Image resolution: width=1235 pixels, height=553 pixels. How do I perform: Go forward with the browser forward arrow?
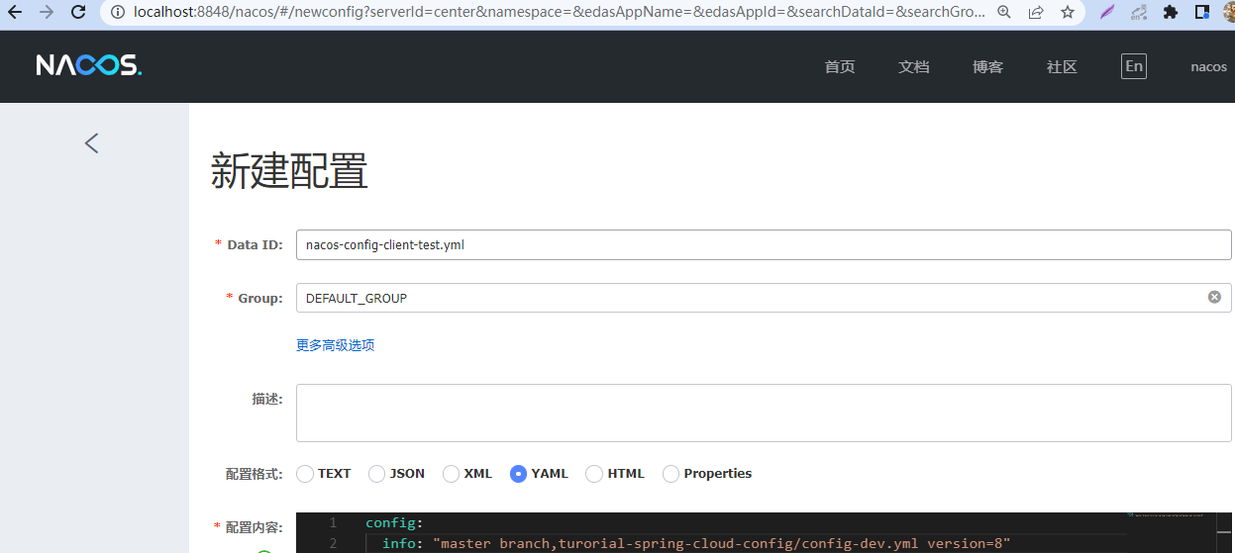(x=47, y=12)
